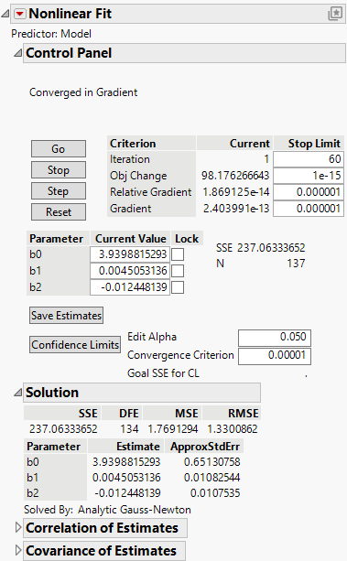347x561 pixels.
Task: Expand Covariance of Estimates section
Action: click(x=18, y=550)
